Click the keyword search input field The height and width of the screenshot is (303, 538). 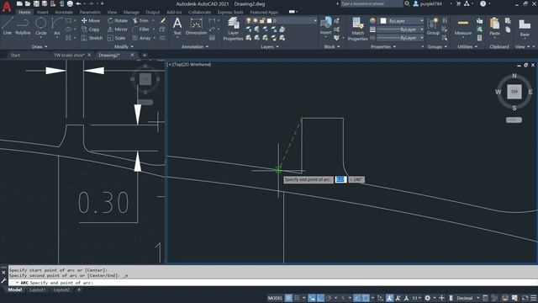(x=372, y=3)
